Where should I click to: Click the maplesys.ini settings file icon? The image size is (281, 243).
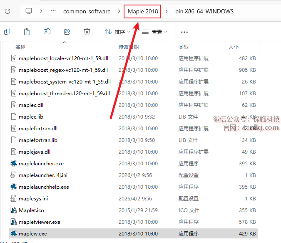click(13, 198)
